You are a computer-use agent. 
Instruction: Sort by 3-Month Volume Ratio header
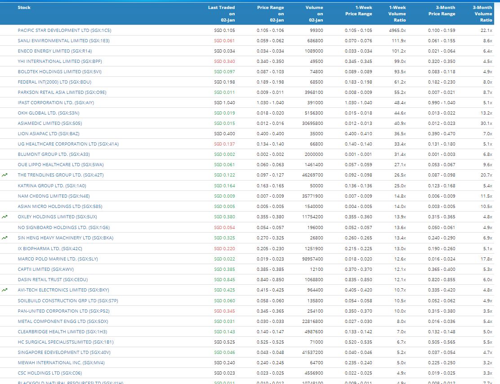coord(482,13)
